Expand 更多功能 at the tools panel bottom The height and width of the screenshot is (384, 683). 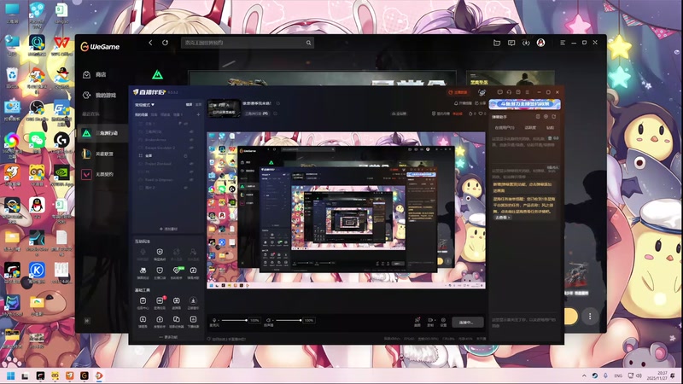coord(168,337)
